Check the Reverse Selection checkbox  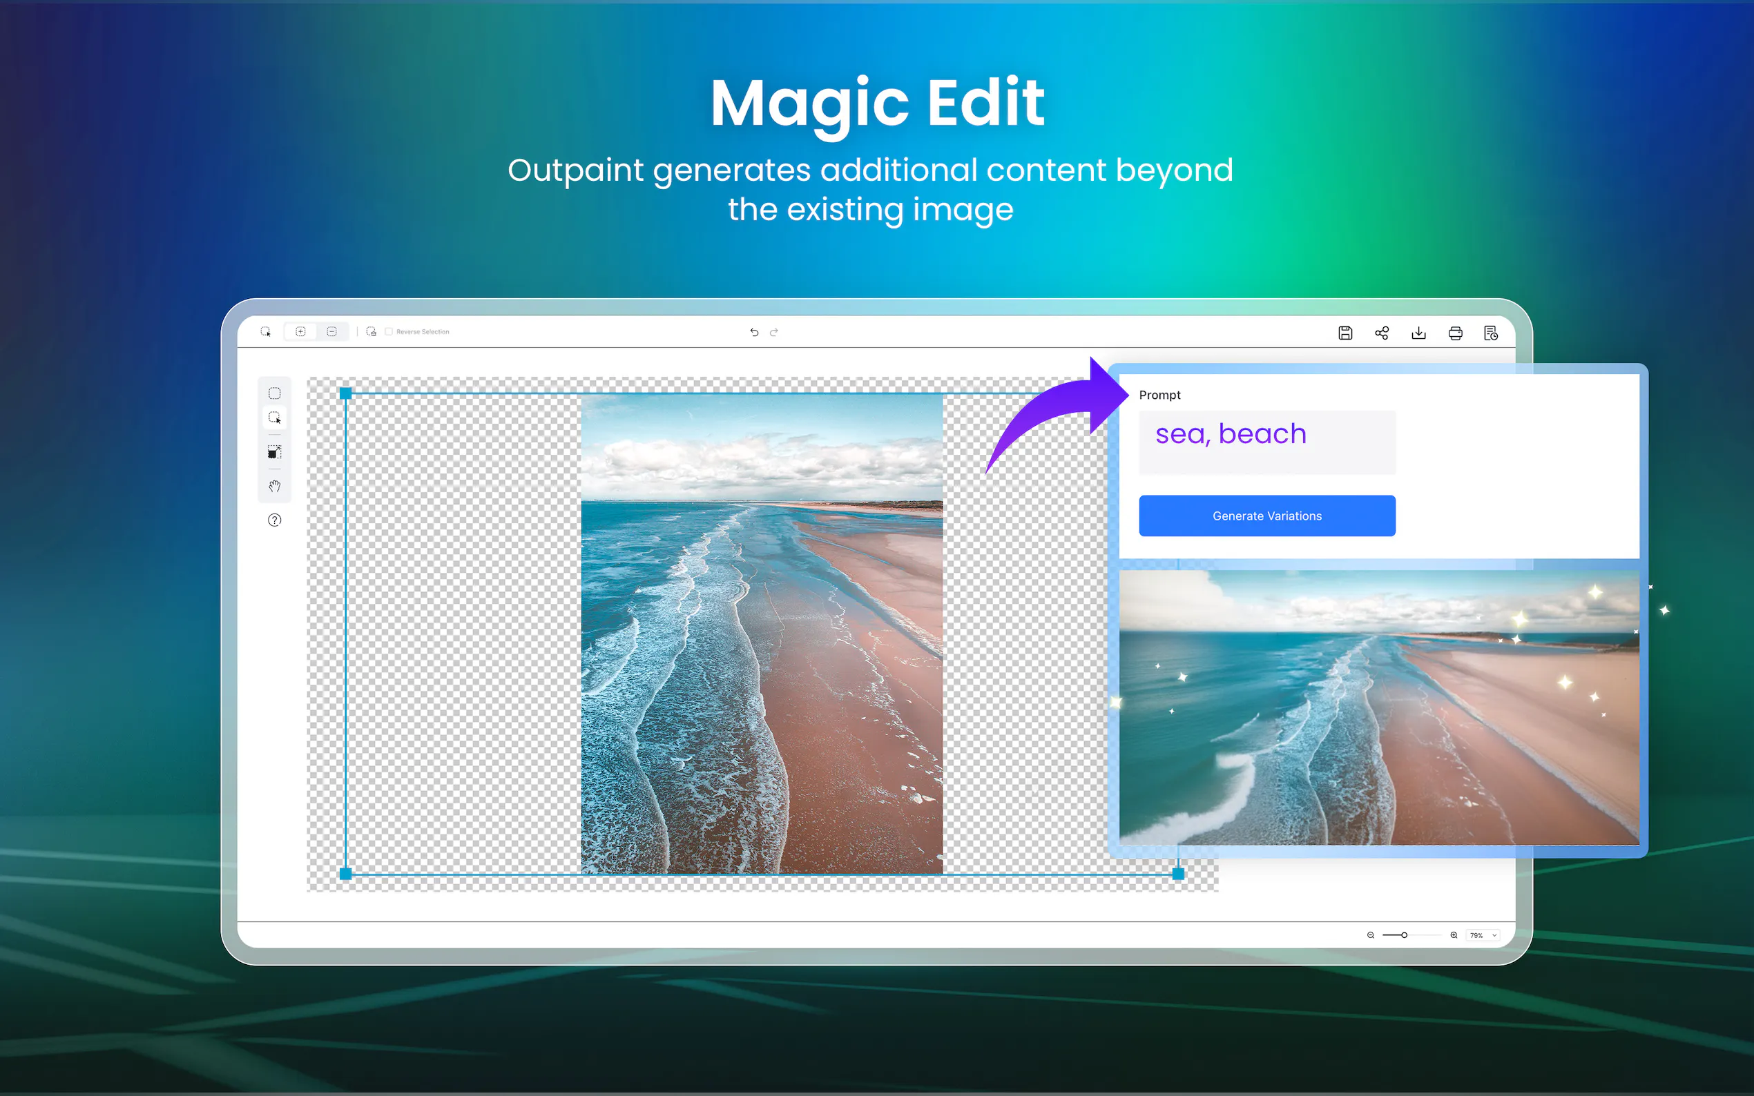[389, 331]
